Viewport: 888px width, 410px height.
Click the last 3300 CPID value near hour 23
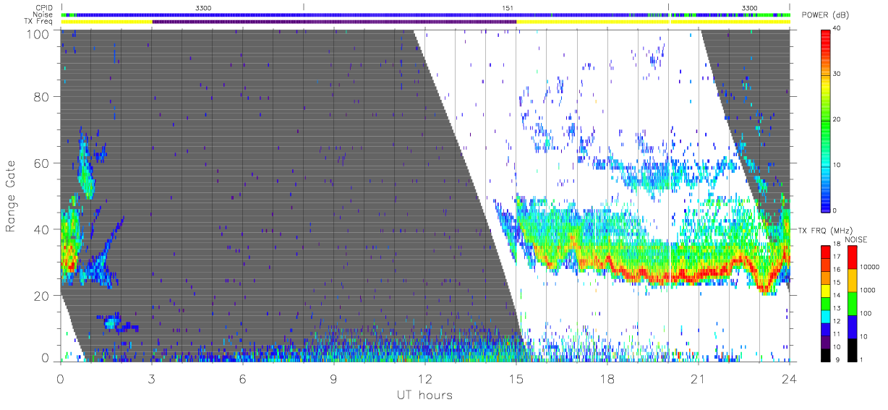pos(750,8)
